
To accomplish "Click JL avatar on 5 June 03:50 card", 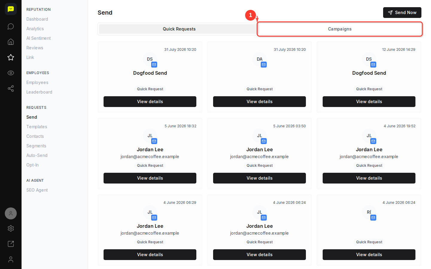I will coord(259,136).
